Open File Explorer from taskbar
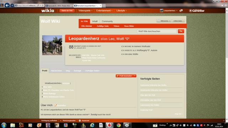Image resolution: width=228 pixels, height=128 pixels. pos(13,125)
